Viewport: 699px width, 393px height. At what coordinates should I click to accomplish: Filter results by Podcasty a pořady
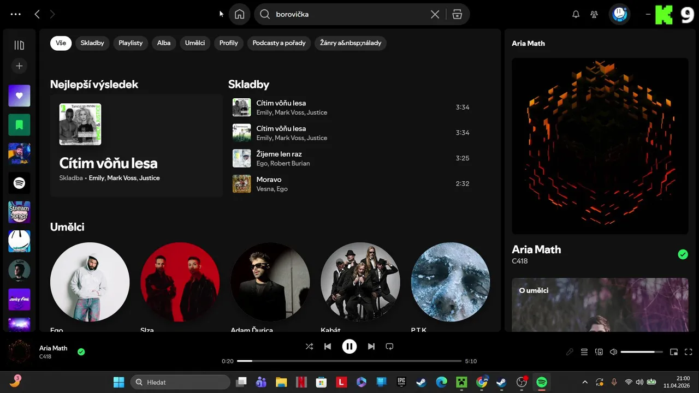279,43
